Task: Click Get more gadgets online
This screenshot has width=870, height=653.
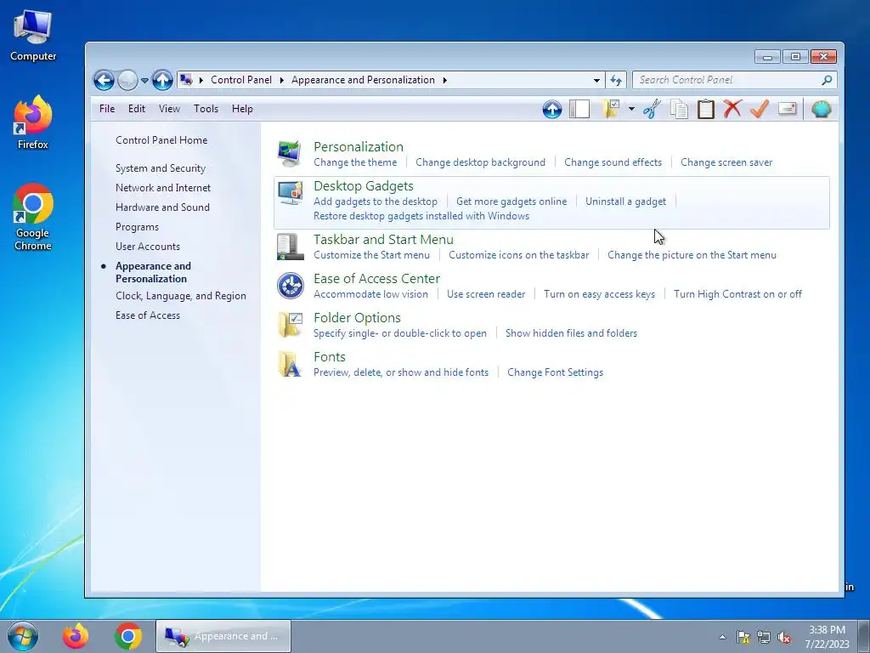Action: 511,202
